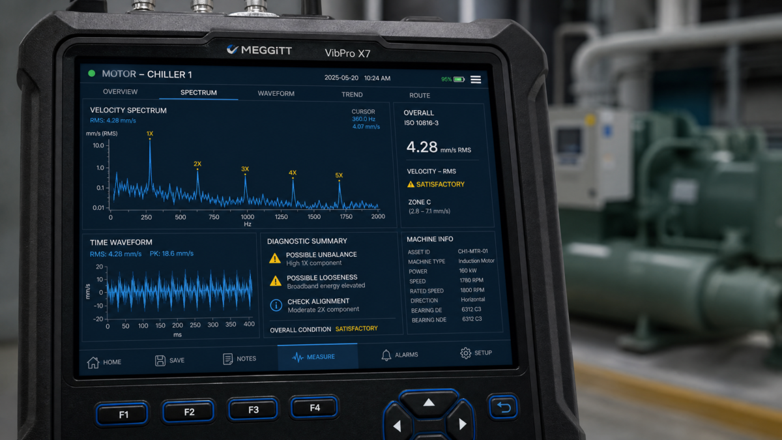Push the F4 hardware key
Screen dimensions: 782x440
315,408
